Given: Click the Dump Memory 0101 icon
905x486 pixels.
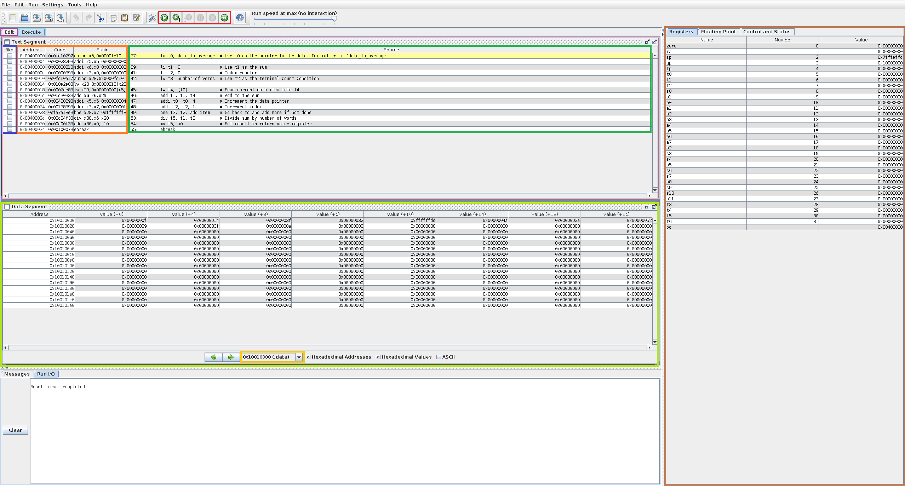Looking at the screenshot, I should coord(61,18).
